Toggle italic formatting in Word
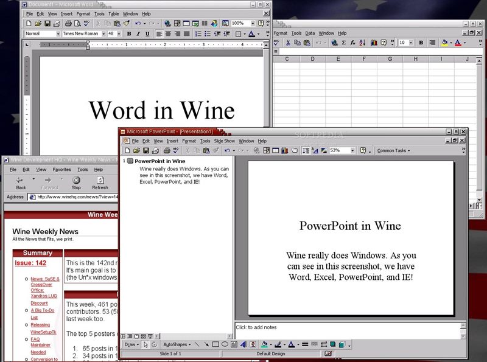This screenshot has width=487, height=362. click(x=138, y=33)
